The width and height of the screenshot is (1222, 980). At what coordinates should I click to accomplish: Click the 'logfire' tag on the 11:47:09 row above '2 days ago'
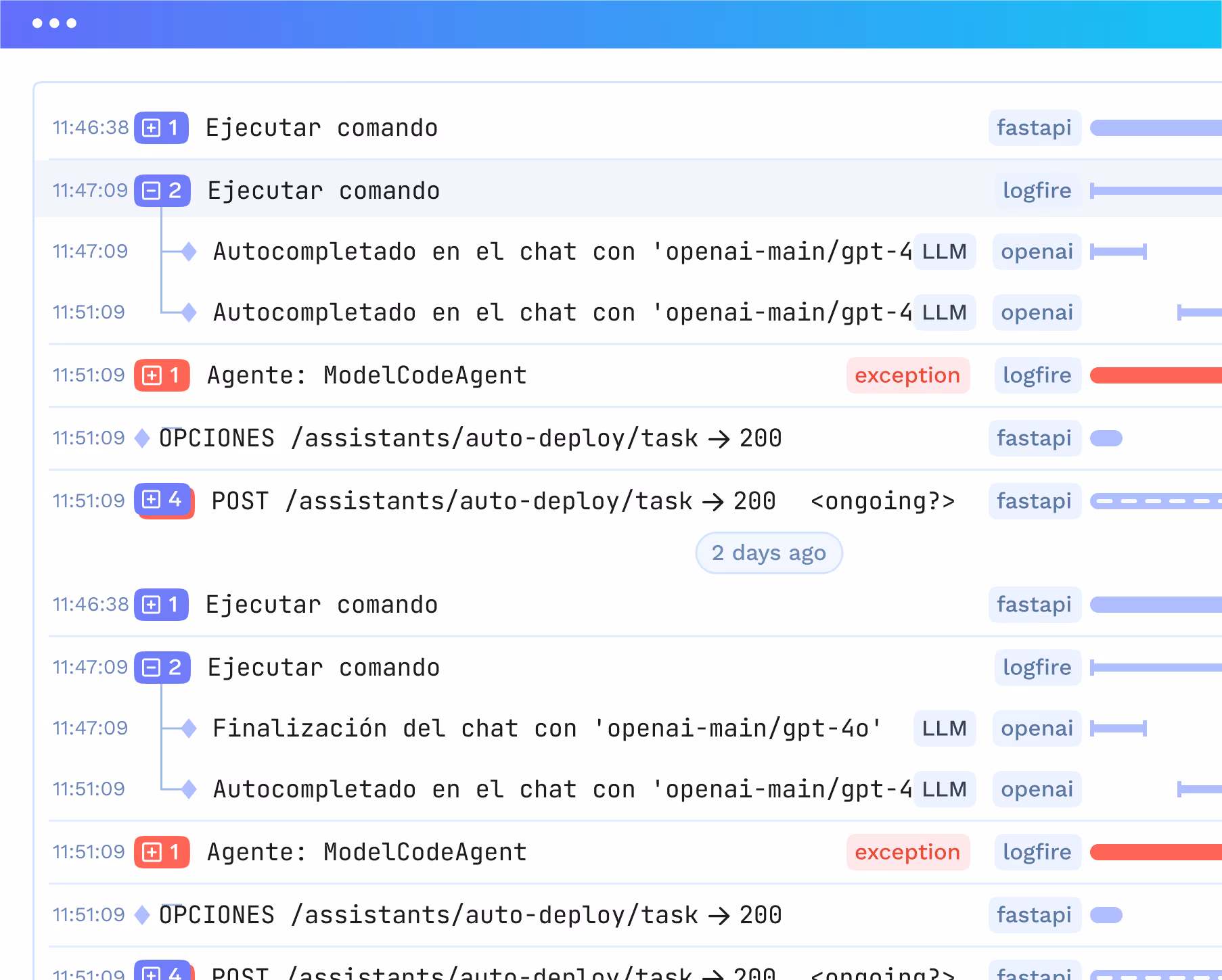tap(1037, 191)
